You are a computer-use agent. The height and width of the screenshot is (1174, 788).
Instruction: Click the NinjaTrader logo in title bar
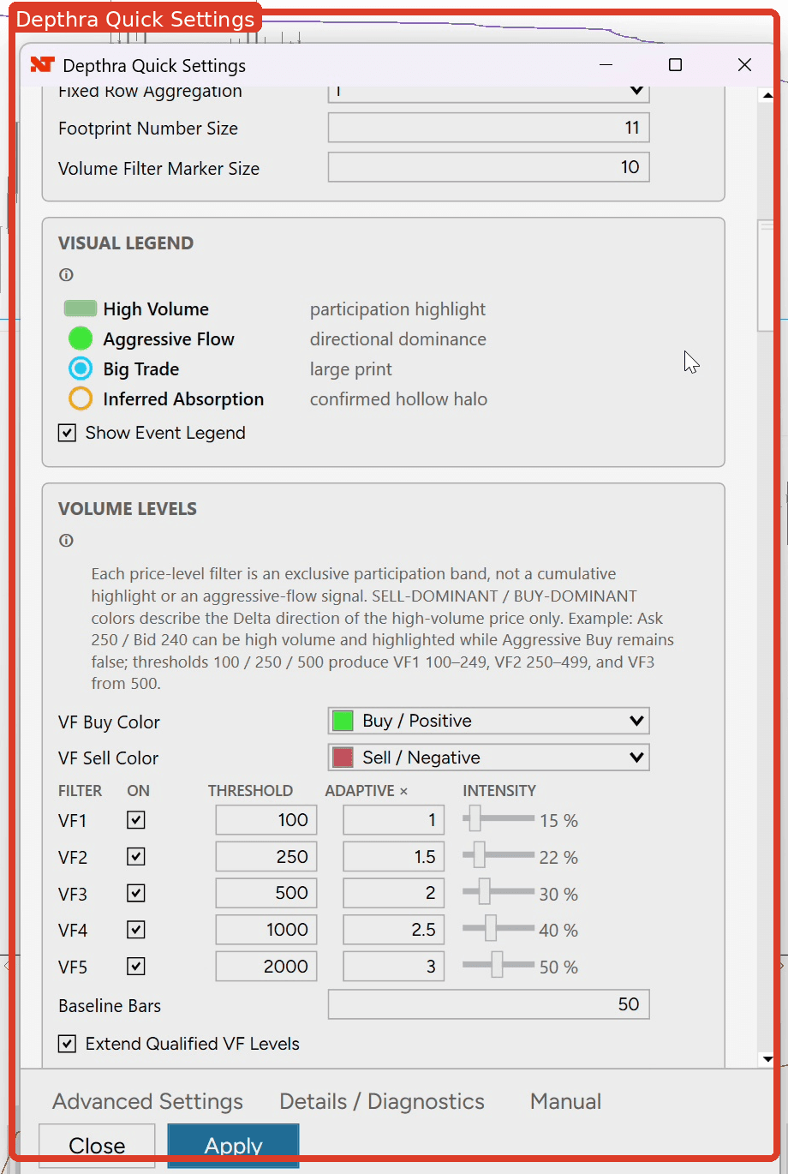tap(42, 65)
